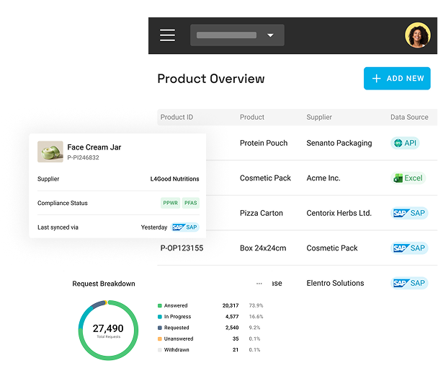438x371 pixels.
Task: Open the user profile avatar
Action: click(x=418, y=35)
